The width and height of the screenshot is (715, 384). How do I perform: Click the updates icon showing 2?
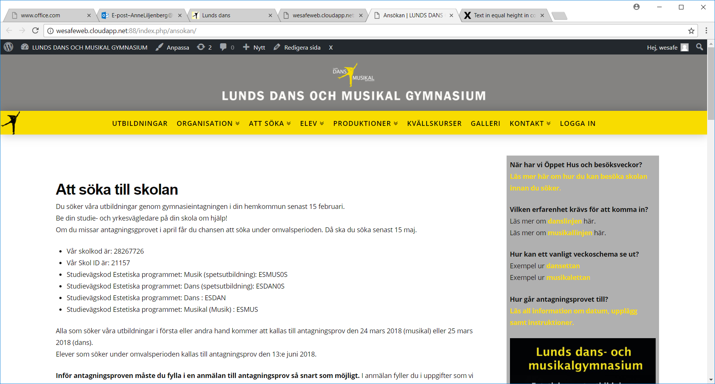(204, 47)
